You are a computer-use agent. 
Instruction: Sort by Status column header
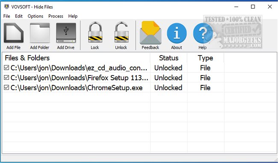[x=169, y=58]
